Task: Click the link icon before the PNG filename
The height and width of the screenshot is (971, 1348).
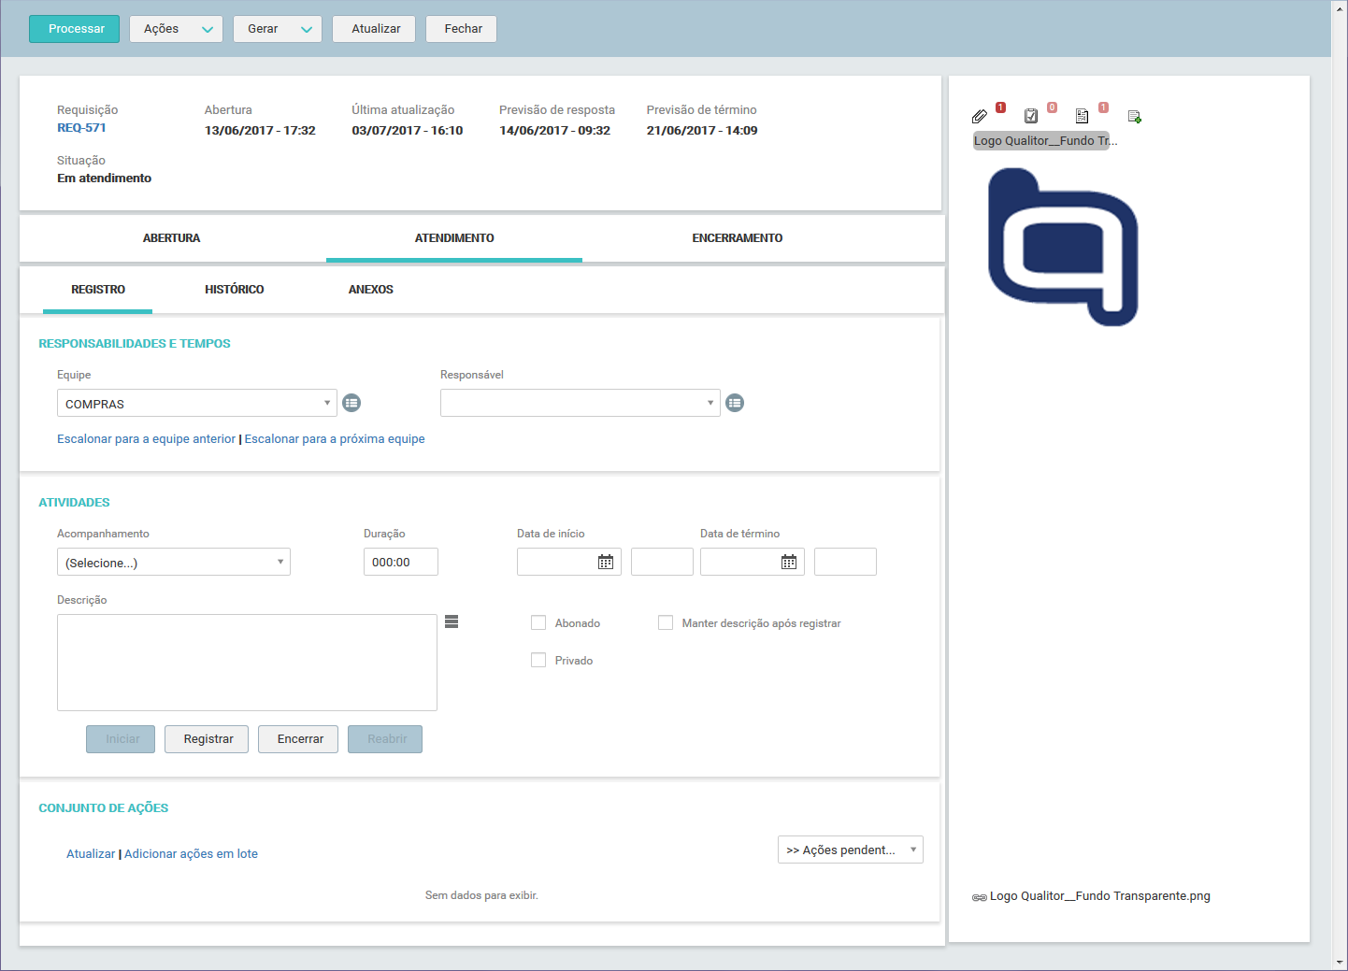Action: pyautogui.click(x=979, y=897)
